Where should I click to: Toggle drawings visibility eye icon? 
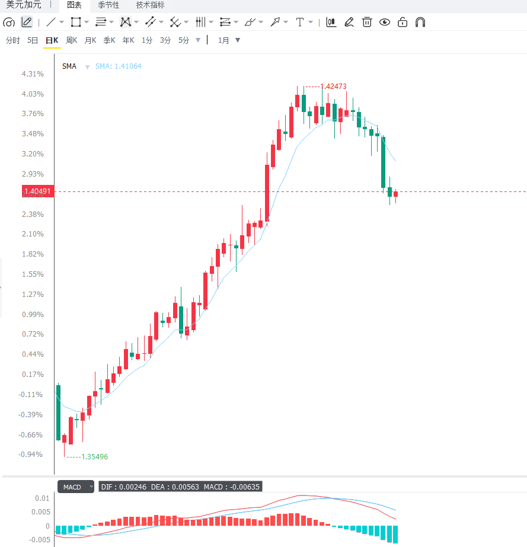[x=385, y=23]
